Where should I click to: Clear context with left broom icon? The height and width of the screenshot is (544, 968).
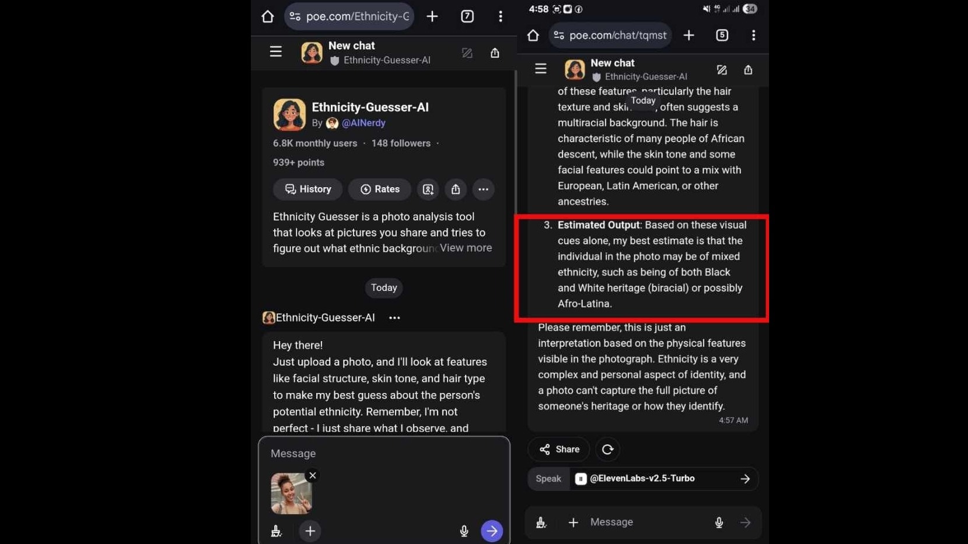click(x=277, y=531)
